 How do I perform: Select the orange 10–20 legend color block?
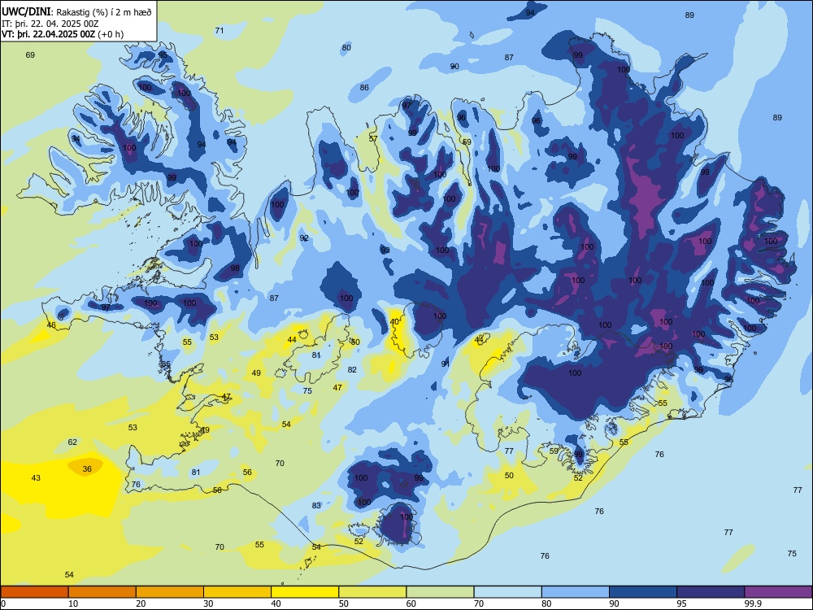tap(102, 592)
